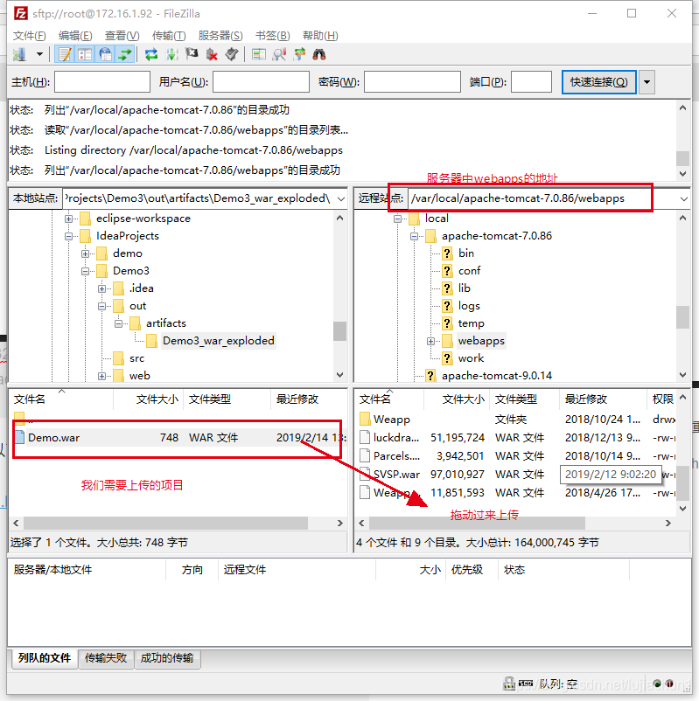Toggle directory comparison icon
The height and width of the screenshot is (701, 699).
[x=279, y=54]
